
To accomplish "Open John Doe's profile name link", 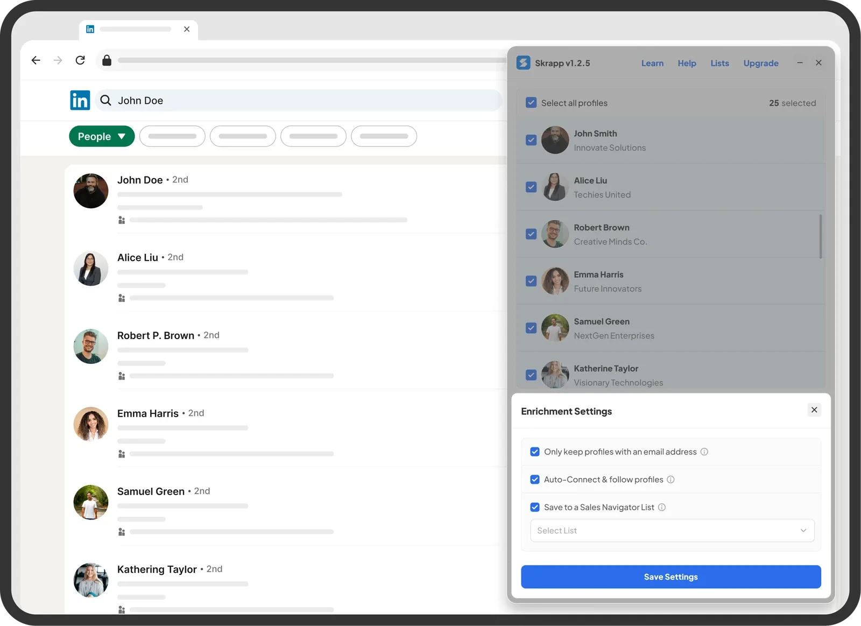I will point(140,180).
